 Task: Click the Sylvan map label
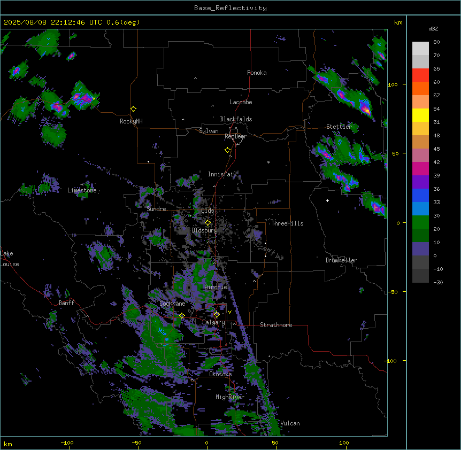pos(209,131)
